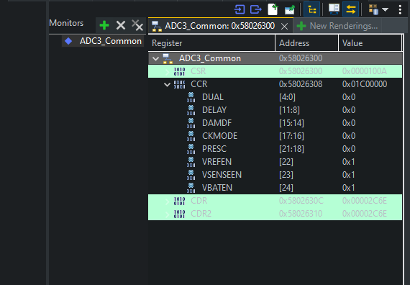Click the blue diamond beside ADC3_Common monitor

tap(68, 41)
